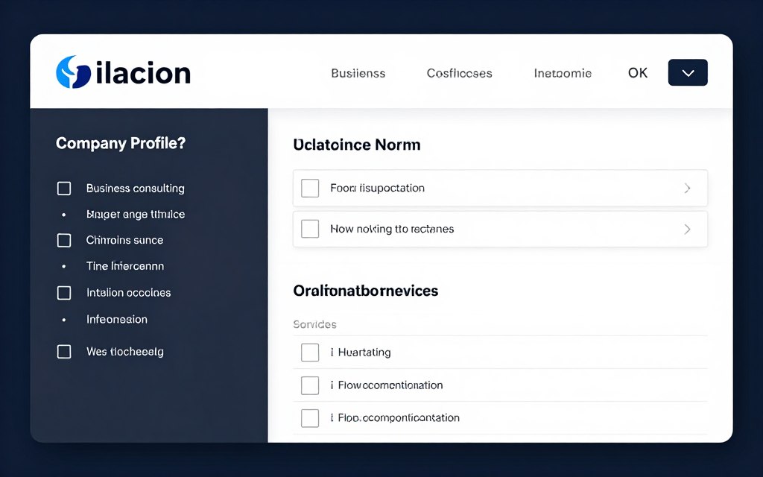Check the Foor fisupoctation card checkbox

310,188
